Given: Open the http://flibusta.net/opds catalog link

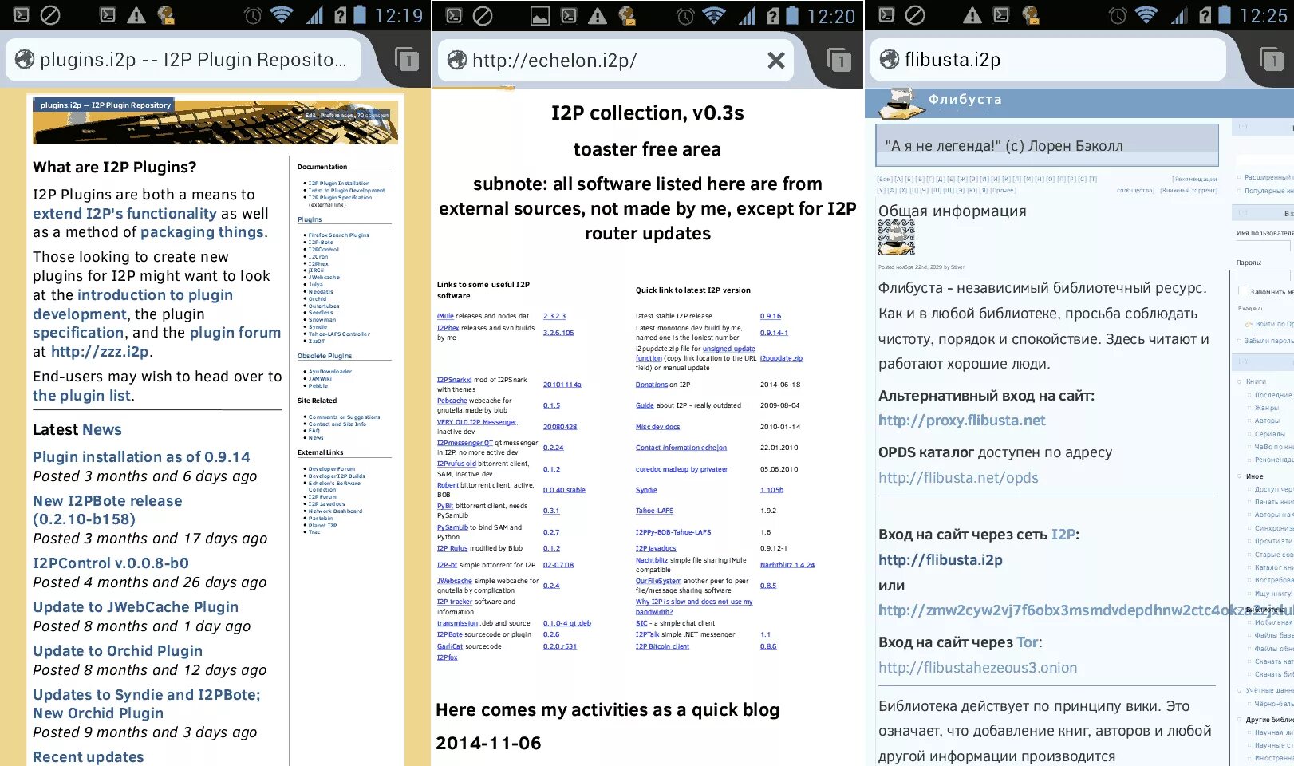Looking at the screenshot, I should tap(958, 478).
